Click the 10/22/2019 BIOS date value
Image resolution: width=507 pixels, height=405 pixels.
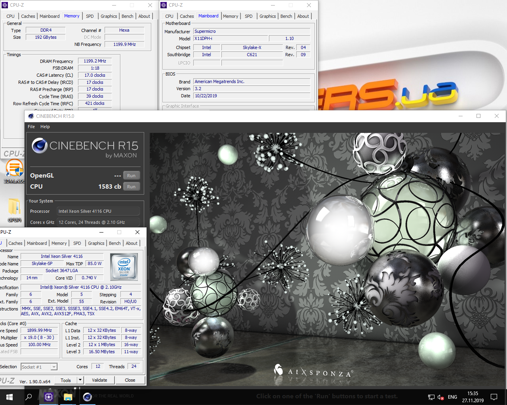[252, 96]
